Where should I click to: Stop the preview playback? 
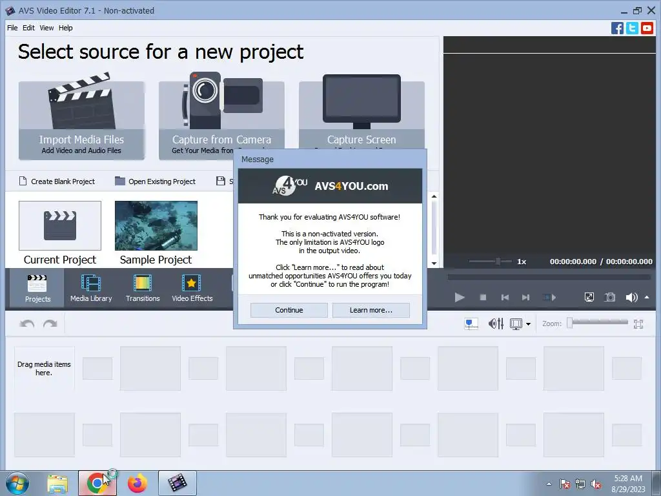click(483, 297)
